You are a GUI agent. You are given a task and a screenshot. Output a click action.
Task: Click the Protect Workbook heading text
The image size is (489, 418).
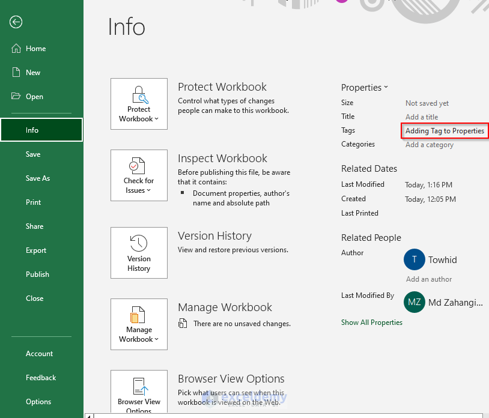(x=222, y=87)
